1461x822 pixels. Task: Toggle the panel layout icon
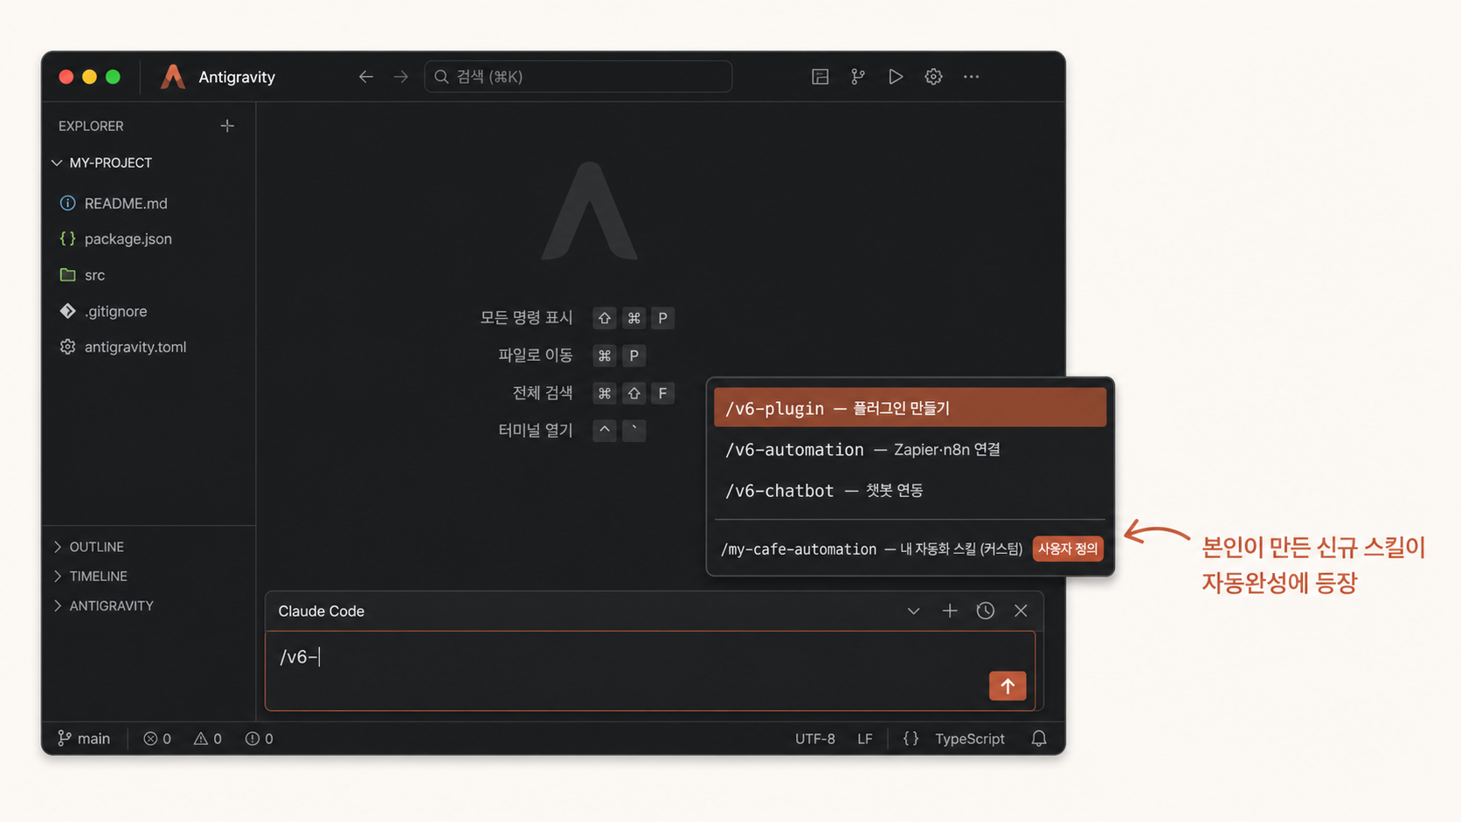pyautogui.click(x=820, y=77)
